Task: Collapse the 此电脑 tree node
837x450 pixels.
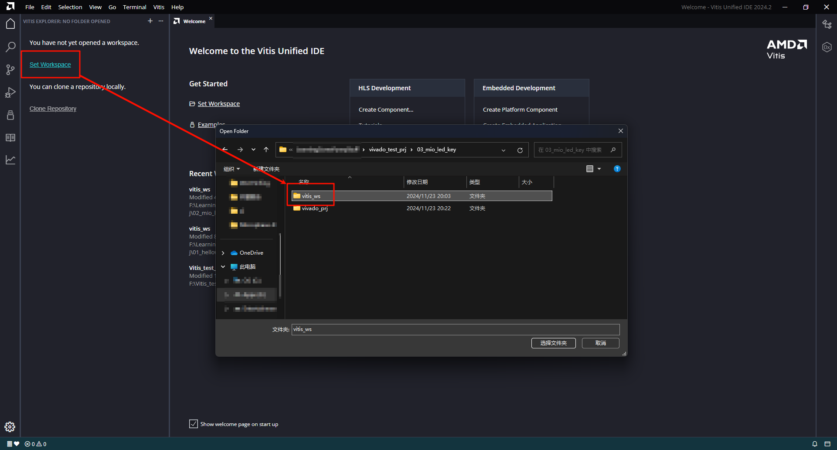Action: tap(223, 267)
